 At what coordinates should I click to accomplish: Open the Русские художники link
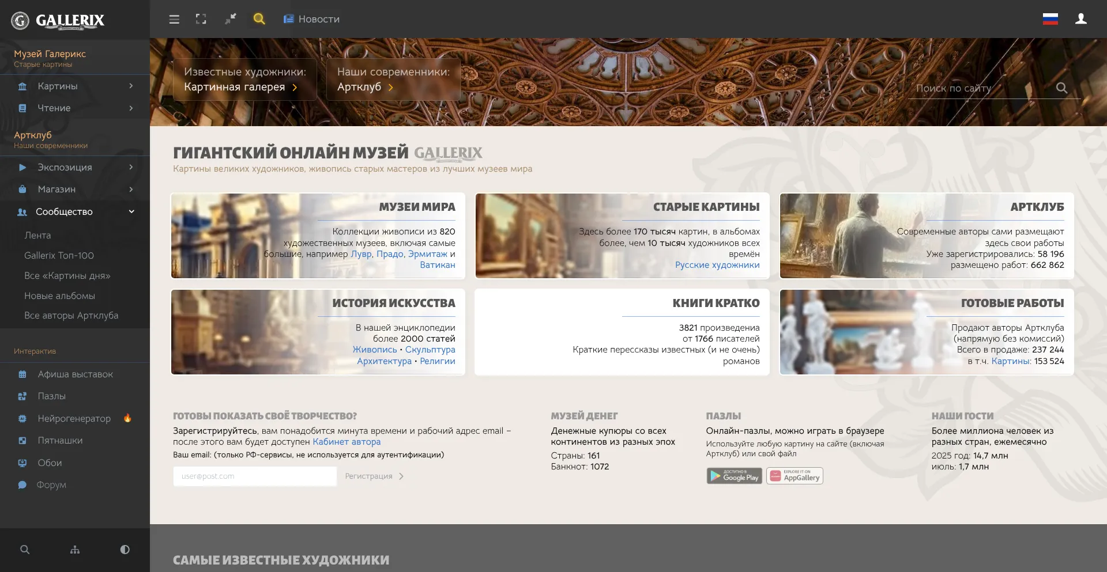pos(717,265)
